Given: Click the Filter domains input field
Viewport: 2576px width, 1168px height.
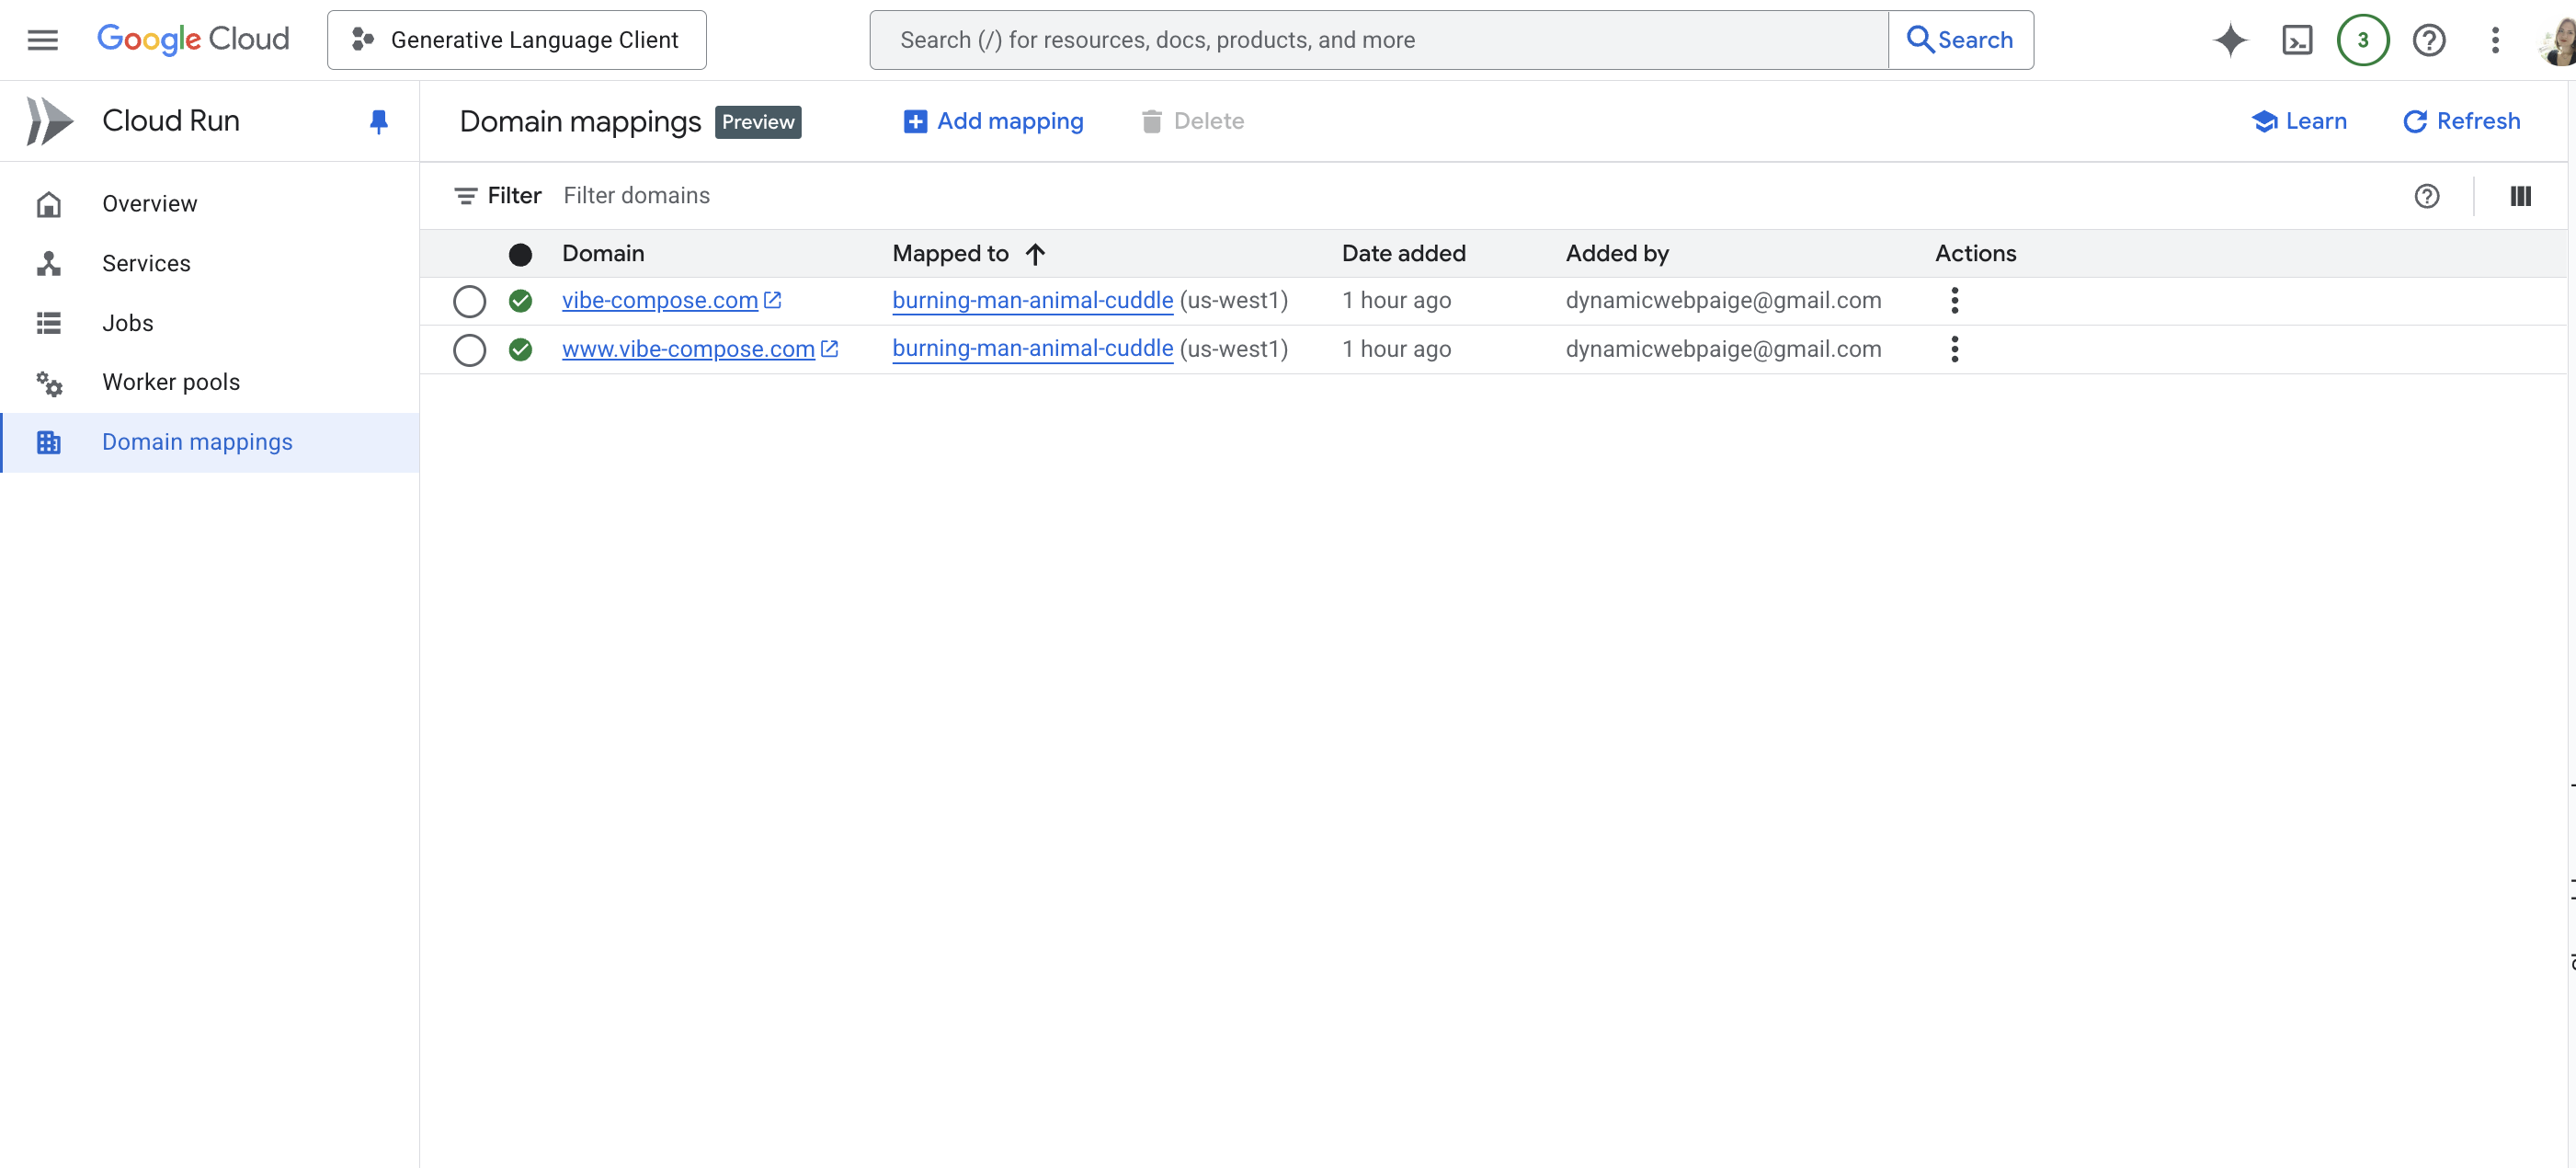Looking at the screenshot, I should [x=900, y=196].
